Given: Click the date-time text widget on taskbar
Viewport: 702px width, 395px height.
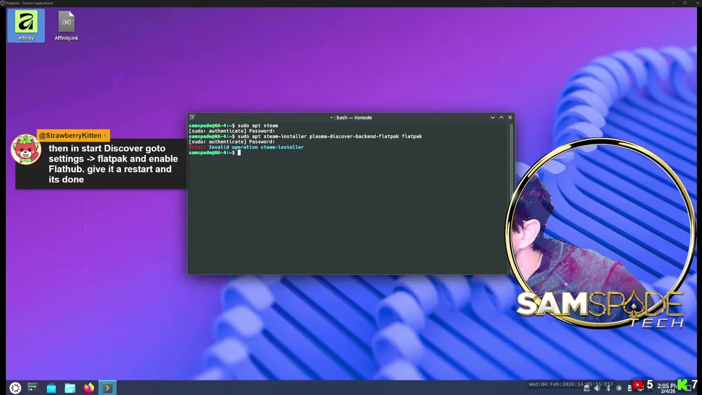Looking at the screenshot, I should click(x=571, y=384).
